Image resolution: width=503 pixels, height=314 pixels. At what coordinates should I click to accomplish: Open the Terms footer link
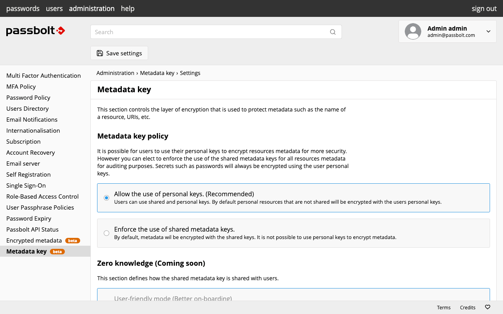coord(444,307)
